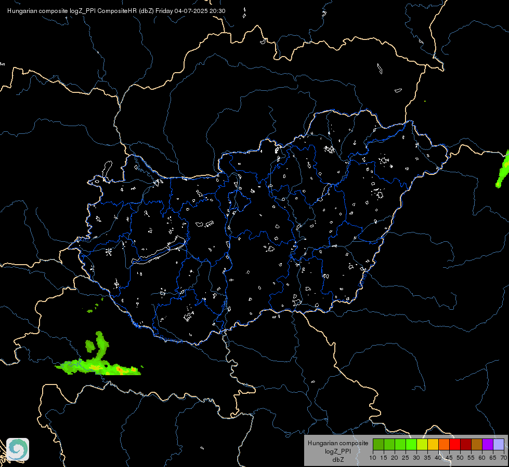
Task: Click the legend scale value 25
Action: [x=406, y=458]
